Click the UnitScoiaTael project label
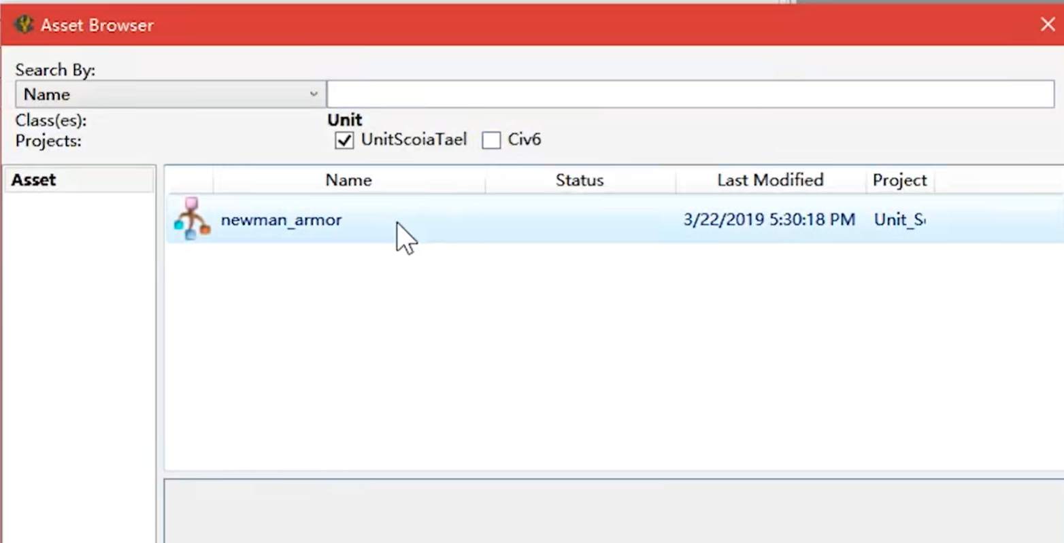This screenshot has height=543, width=1064. tap(414, 140)
